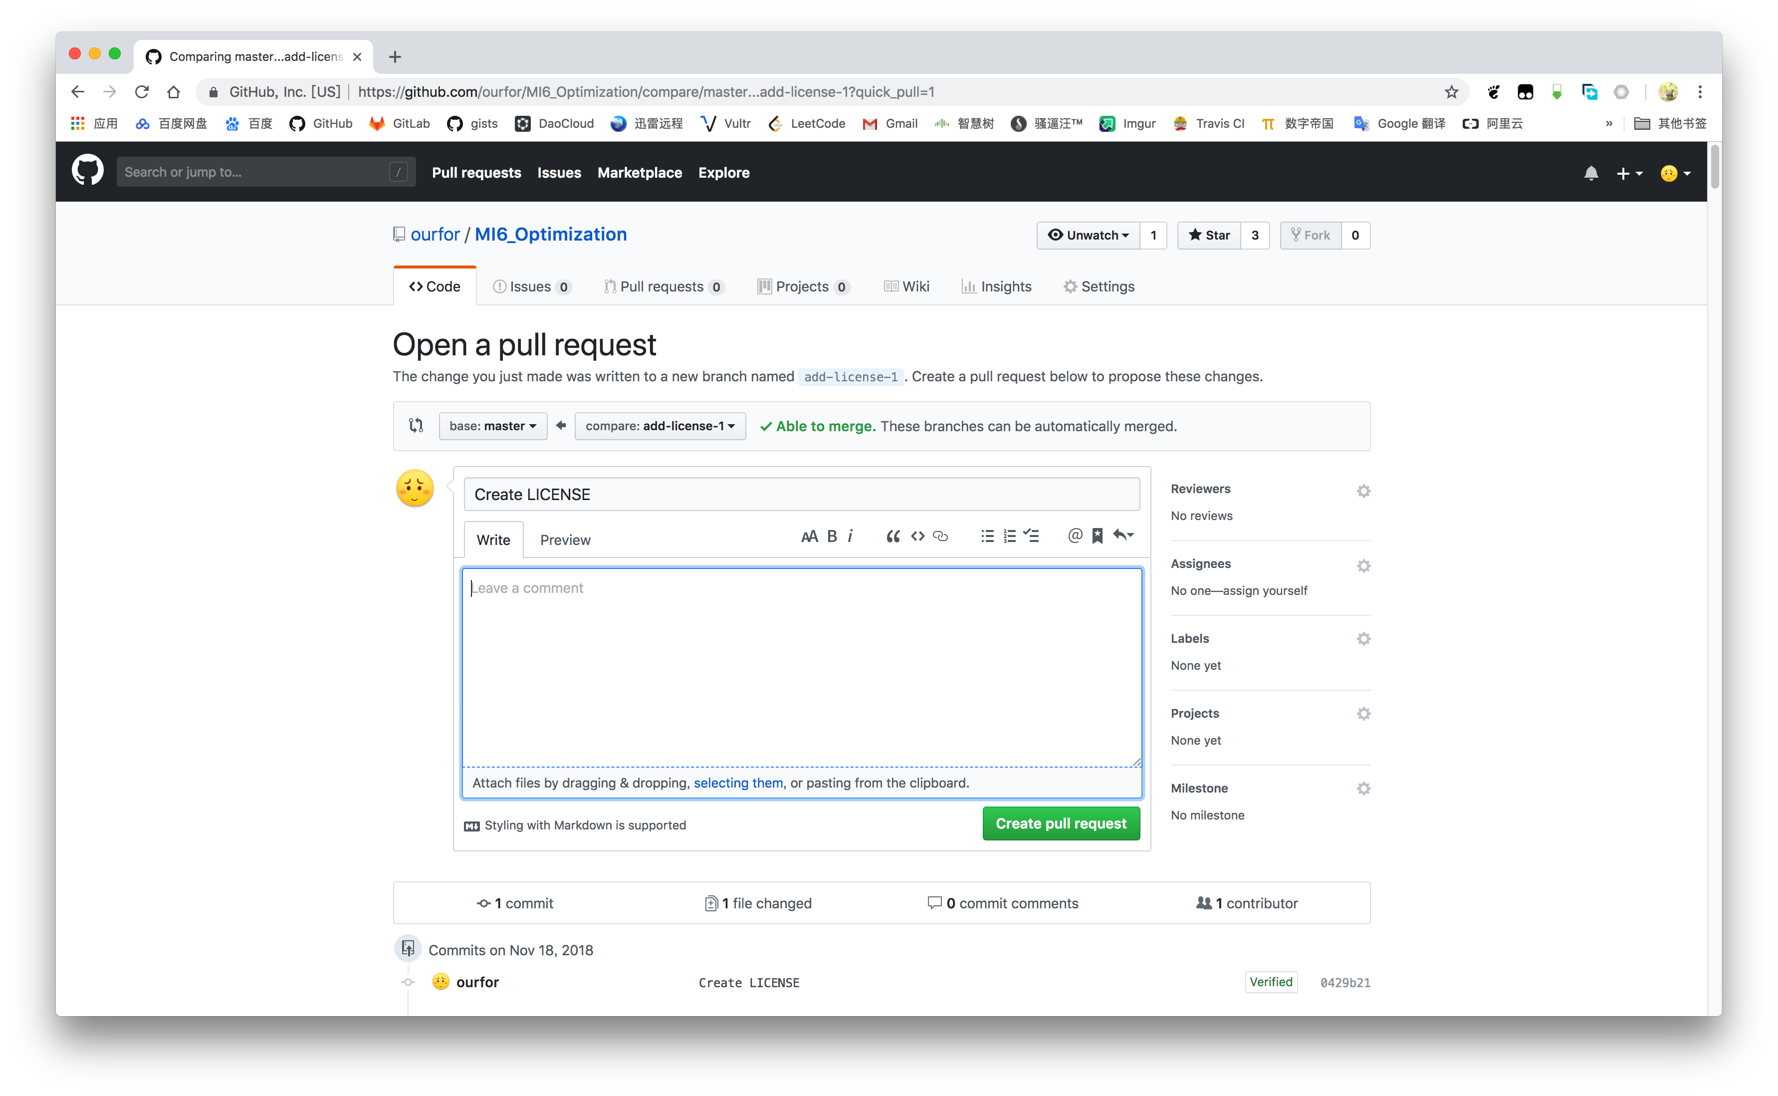Open the saved replies dropdown
Viewport: 1778px width, 1096px height.
pyautogui.click(x=1124, y=536)
